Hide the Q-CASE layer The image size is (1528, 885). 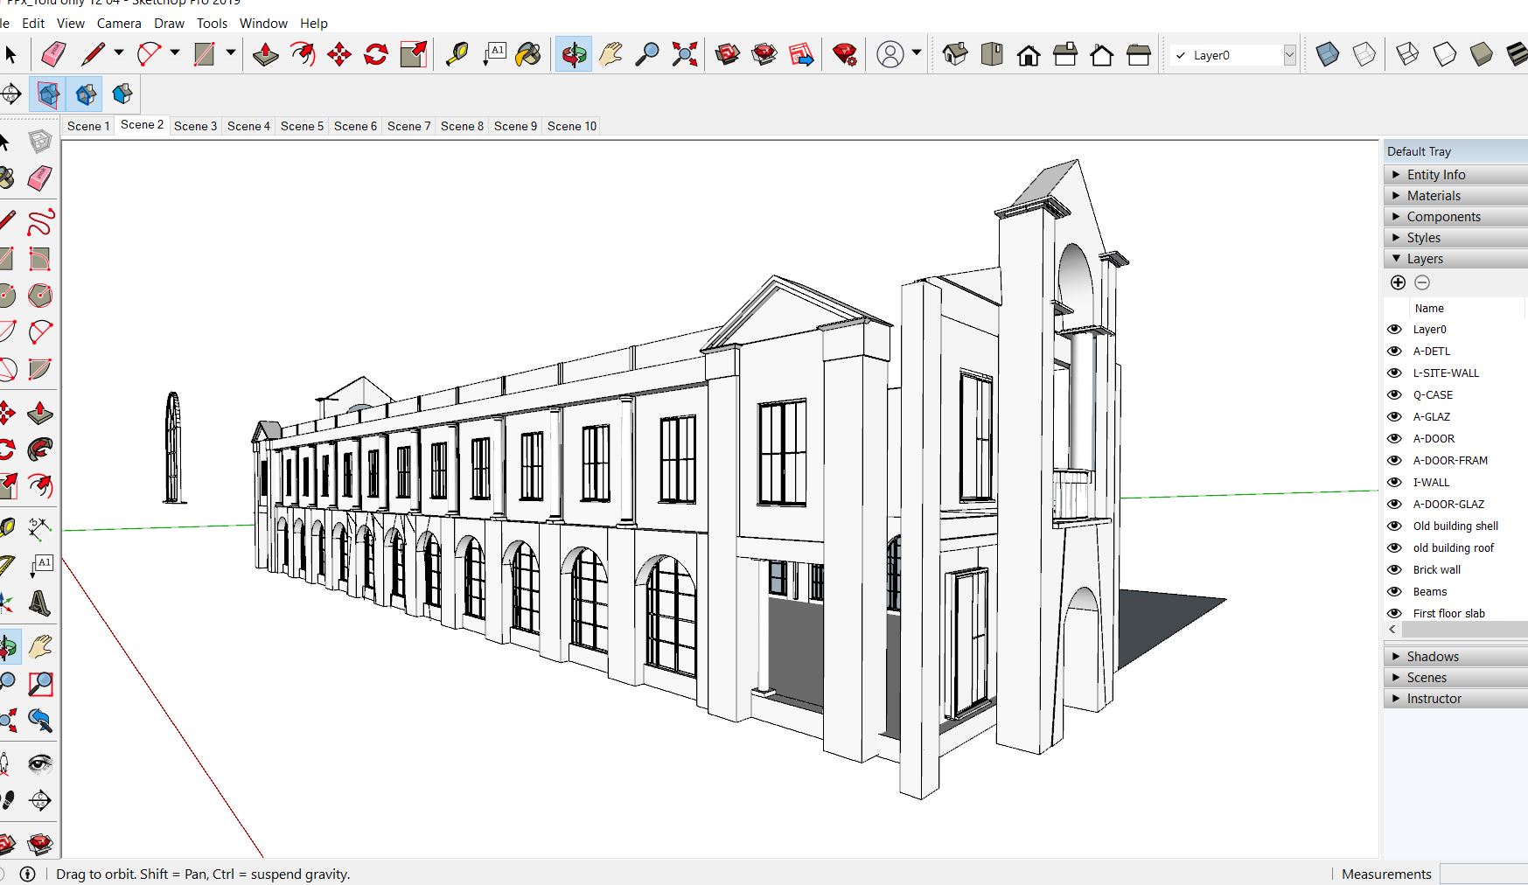[x=1395, y=394]
